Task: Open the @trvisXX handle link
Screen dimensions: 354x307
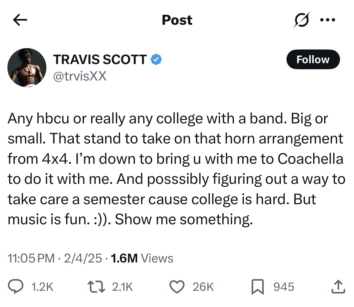Action: click(80, 76)
